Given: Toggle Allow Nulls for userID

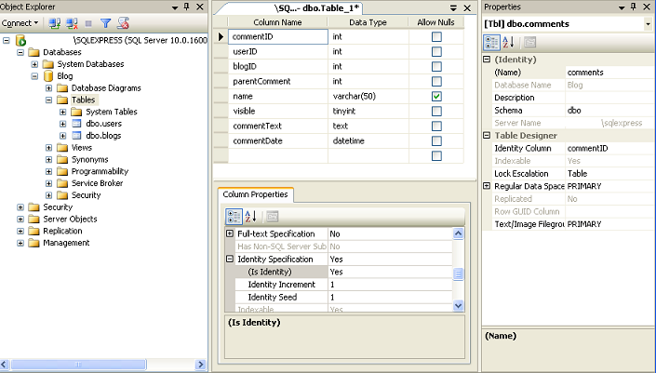Looking at the screenshot, I should coord(436,51).
